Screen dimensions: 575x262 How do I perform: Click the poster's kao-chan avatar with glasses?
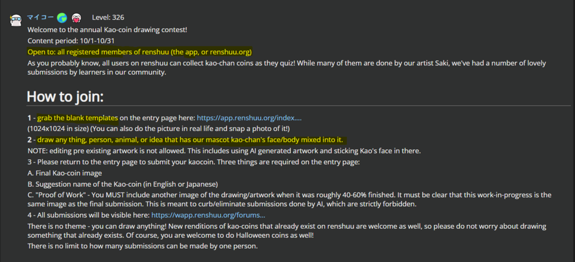click(x=16, y=20)
